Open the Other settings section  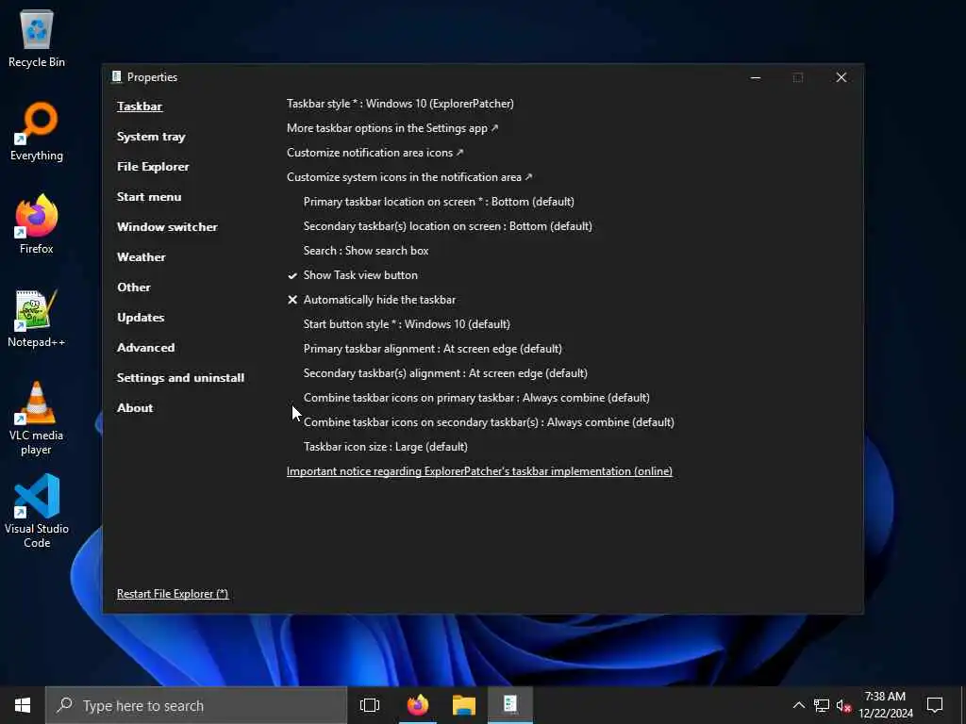[x=134, y=288]
